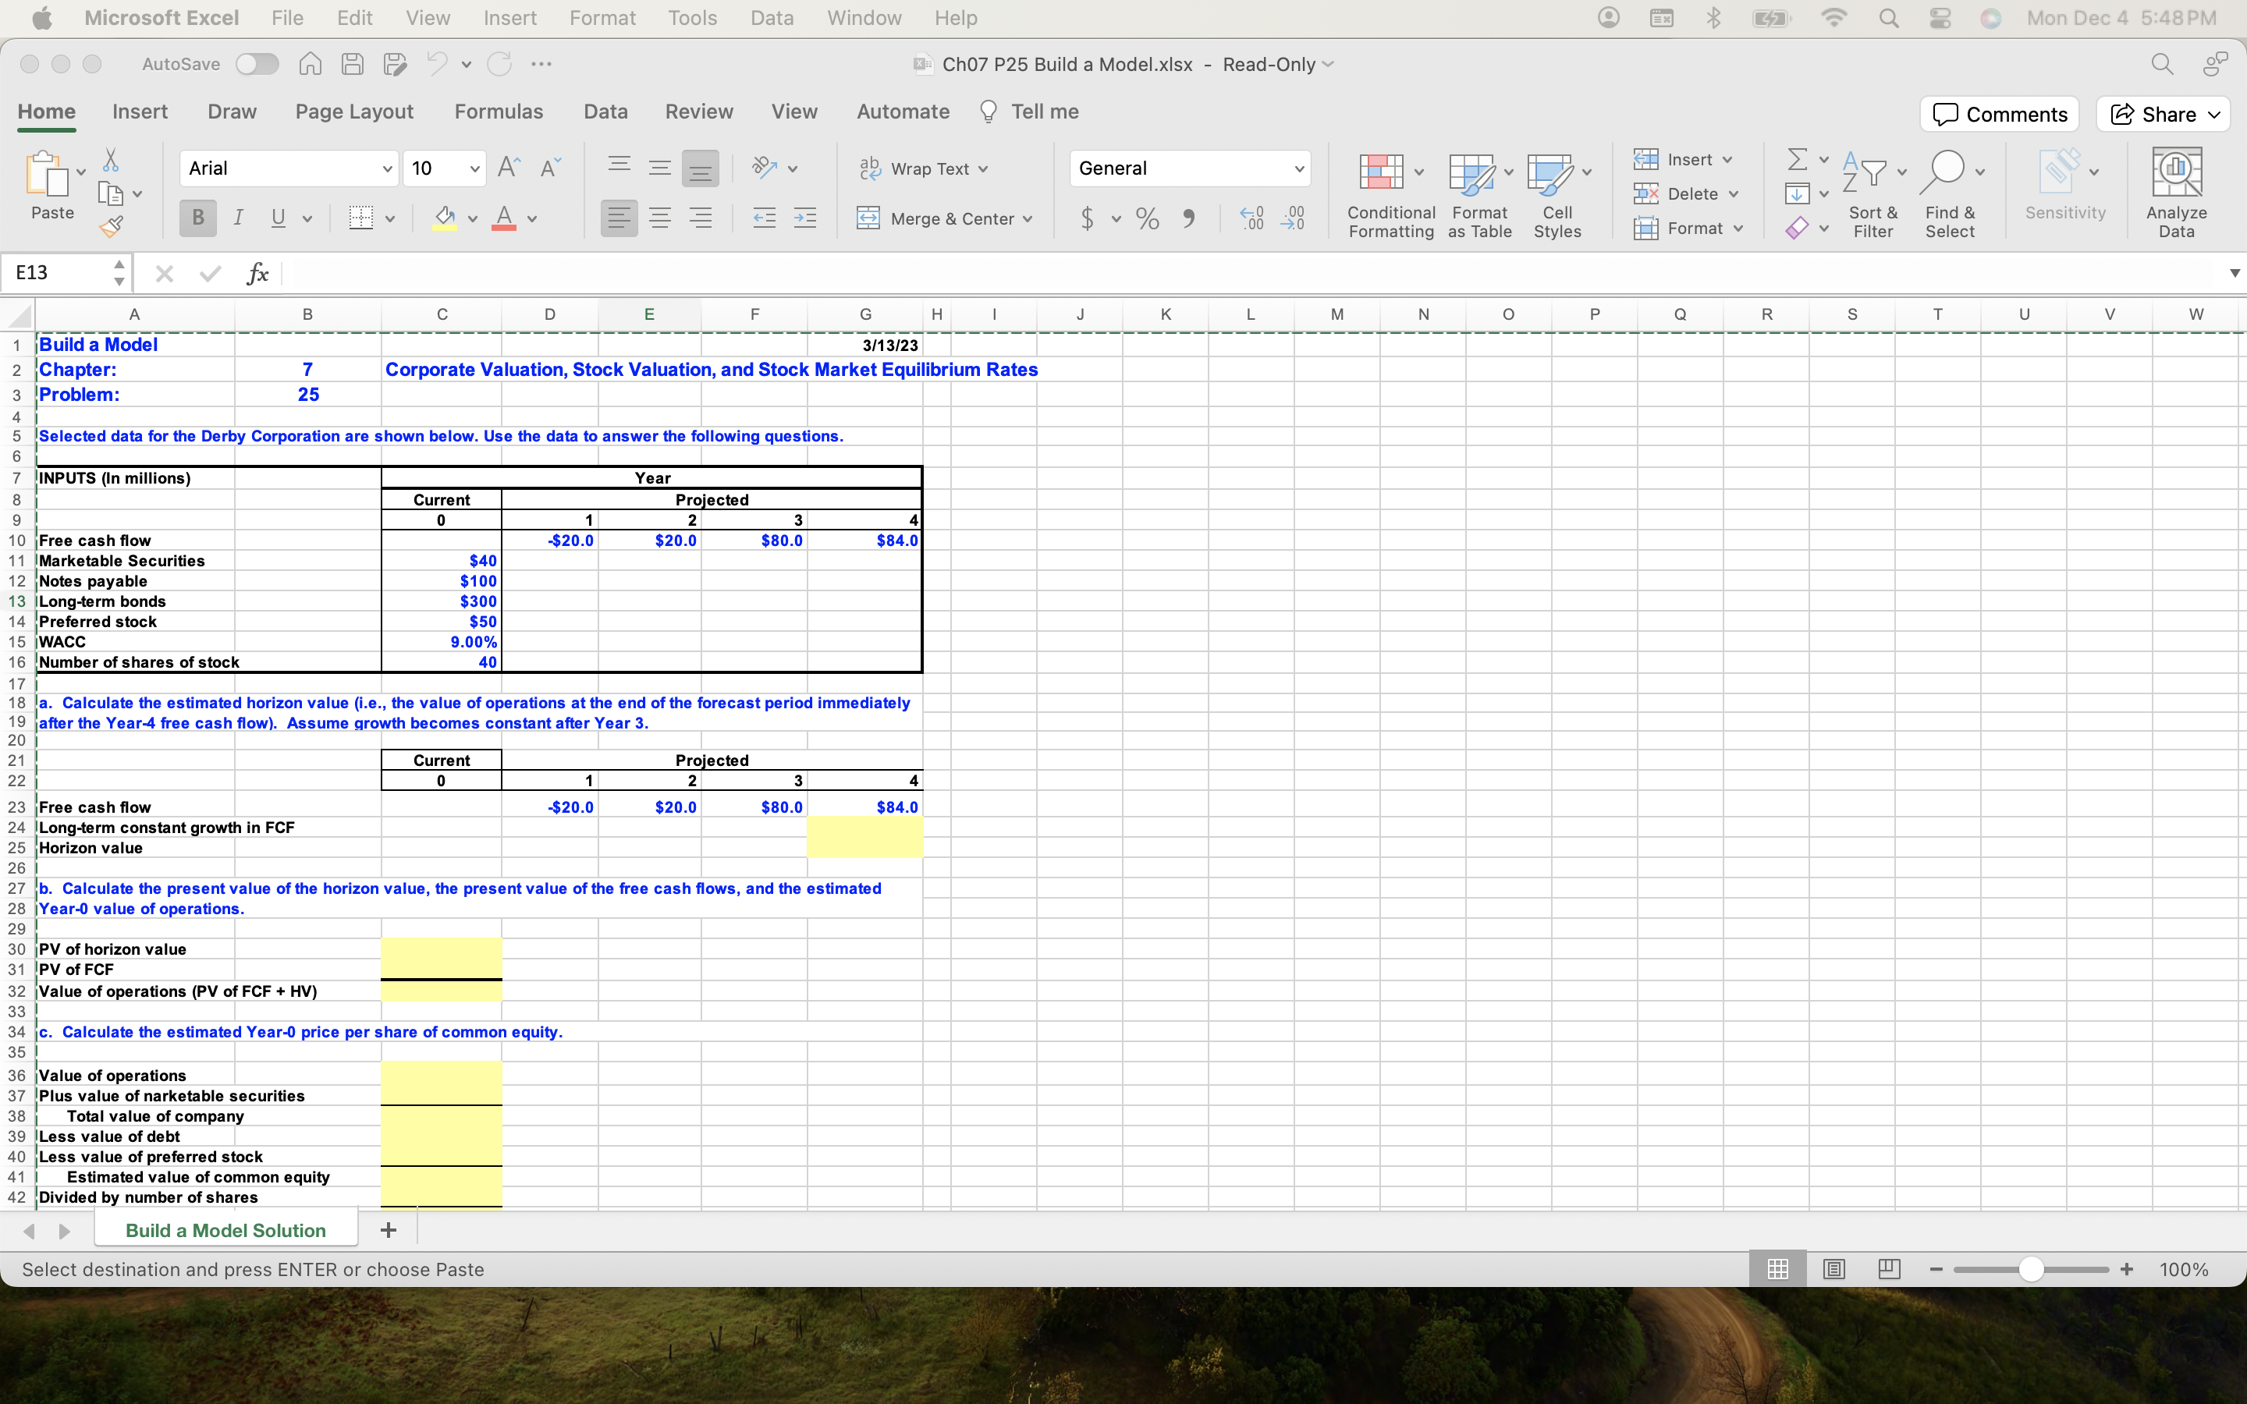Click the Increase Decimal icon

[x=1251, y=218]
